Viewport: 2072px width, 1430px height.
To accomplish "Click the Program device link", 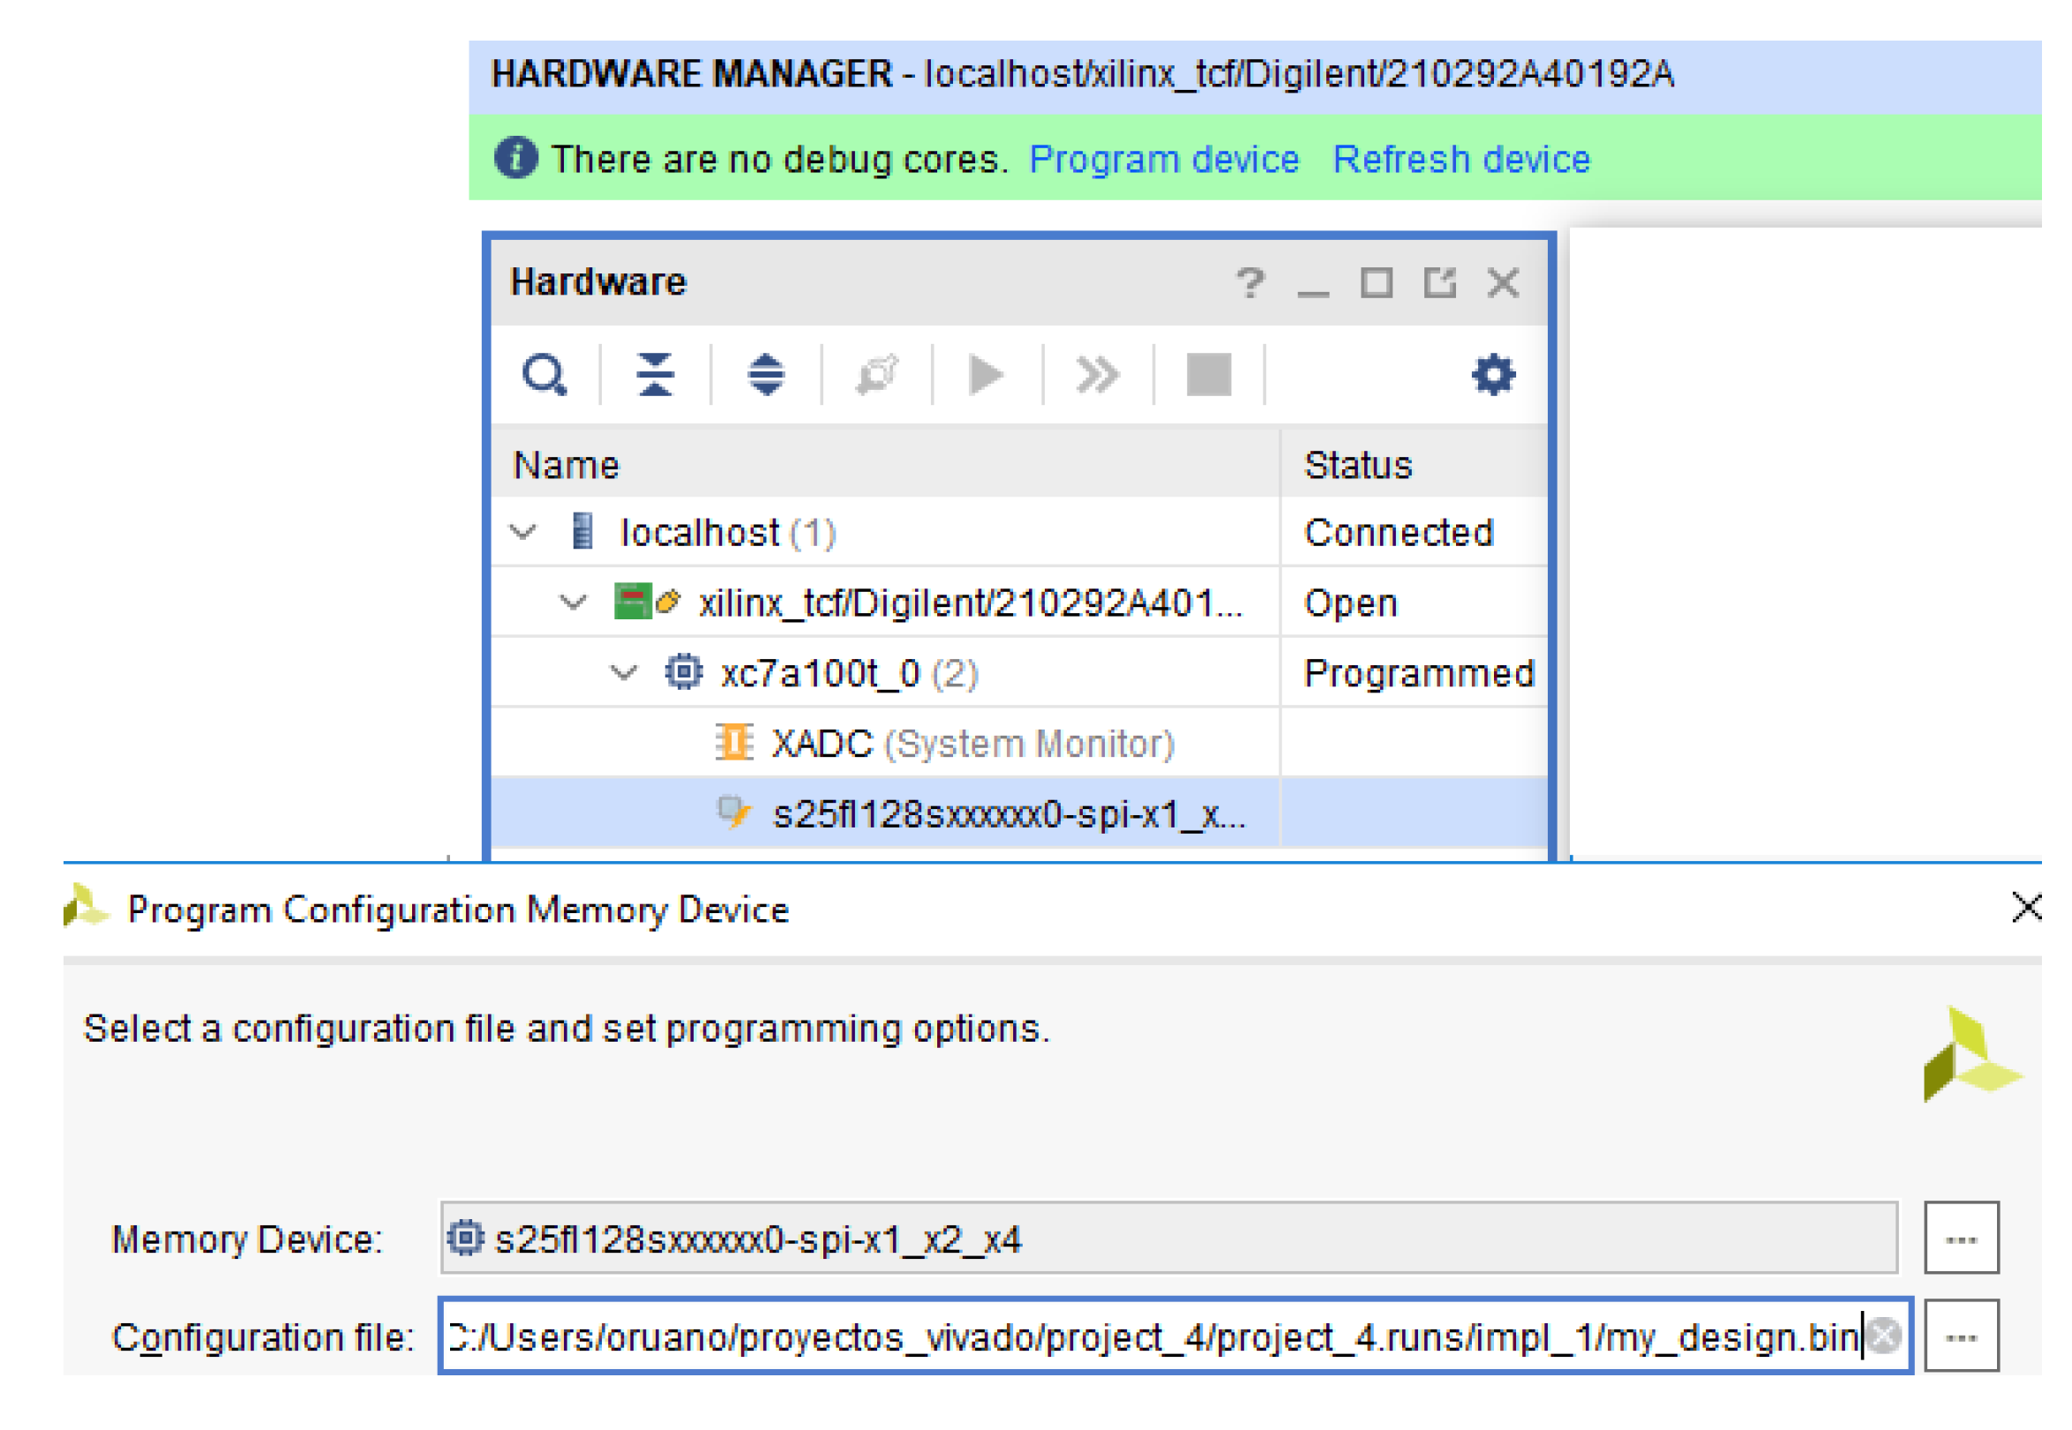I will tap(1163, 160).
